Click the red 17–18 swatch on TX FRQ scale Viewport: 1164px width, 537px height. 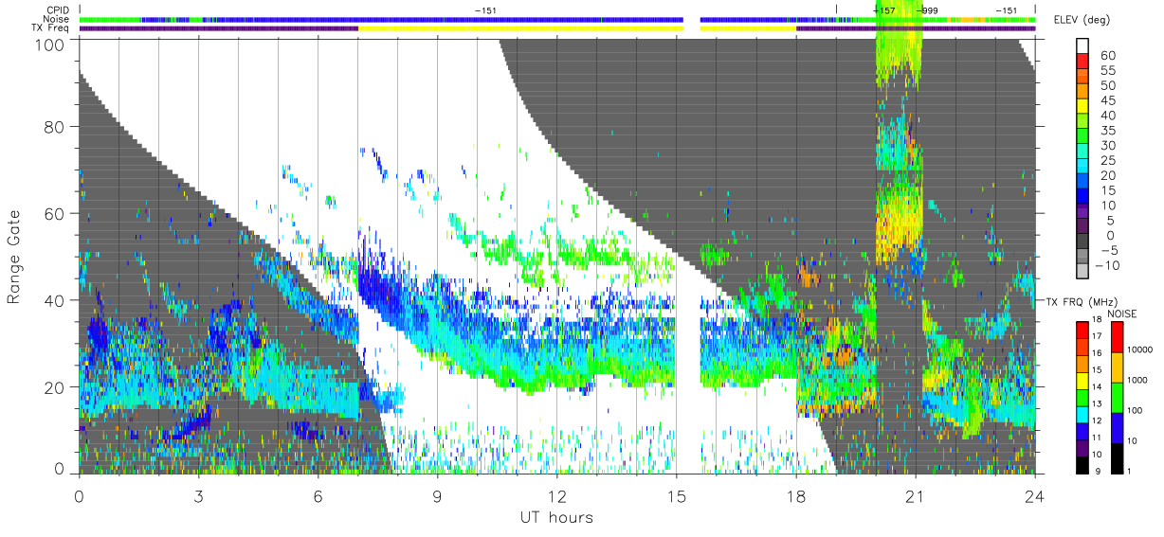(x=1083, y=330)
